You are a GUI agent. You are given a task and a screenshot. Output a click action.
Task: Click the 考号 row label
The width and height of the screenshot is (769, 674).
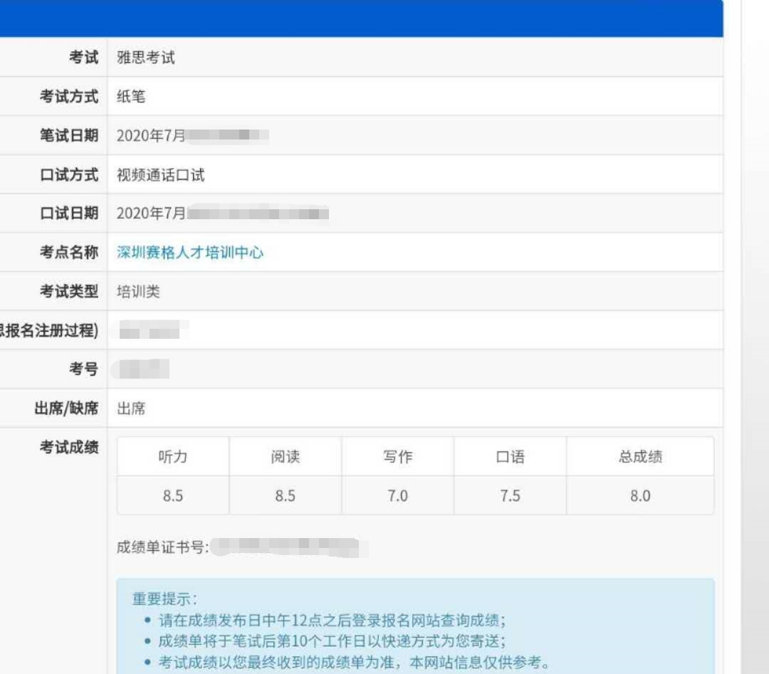pos(84,369)
